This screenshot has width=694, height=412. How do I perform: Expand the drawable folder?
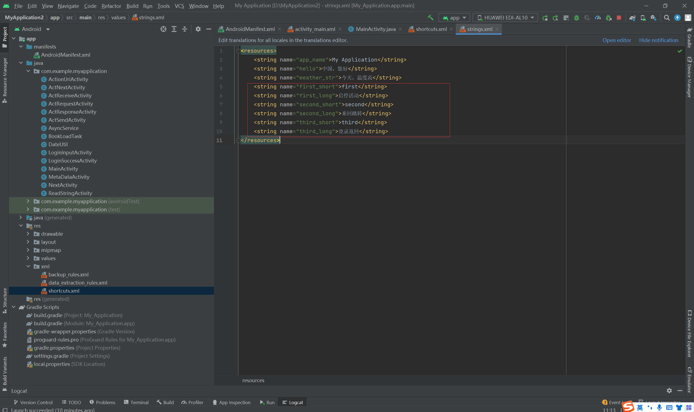pos(28,234)
